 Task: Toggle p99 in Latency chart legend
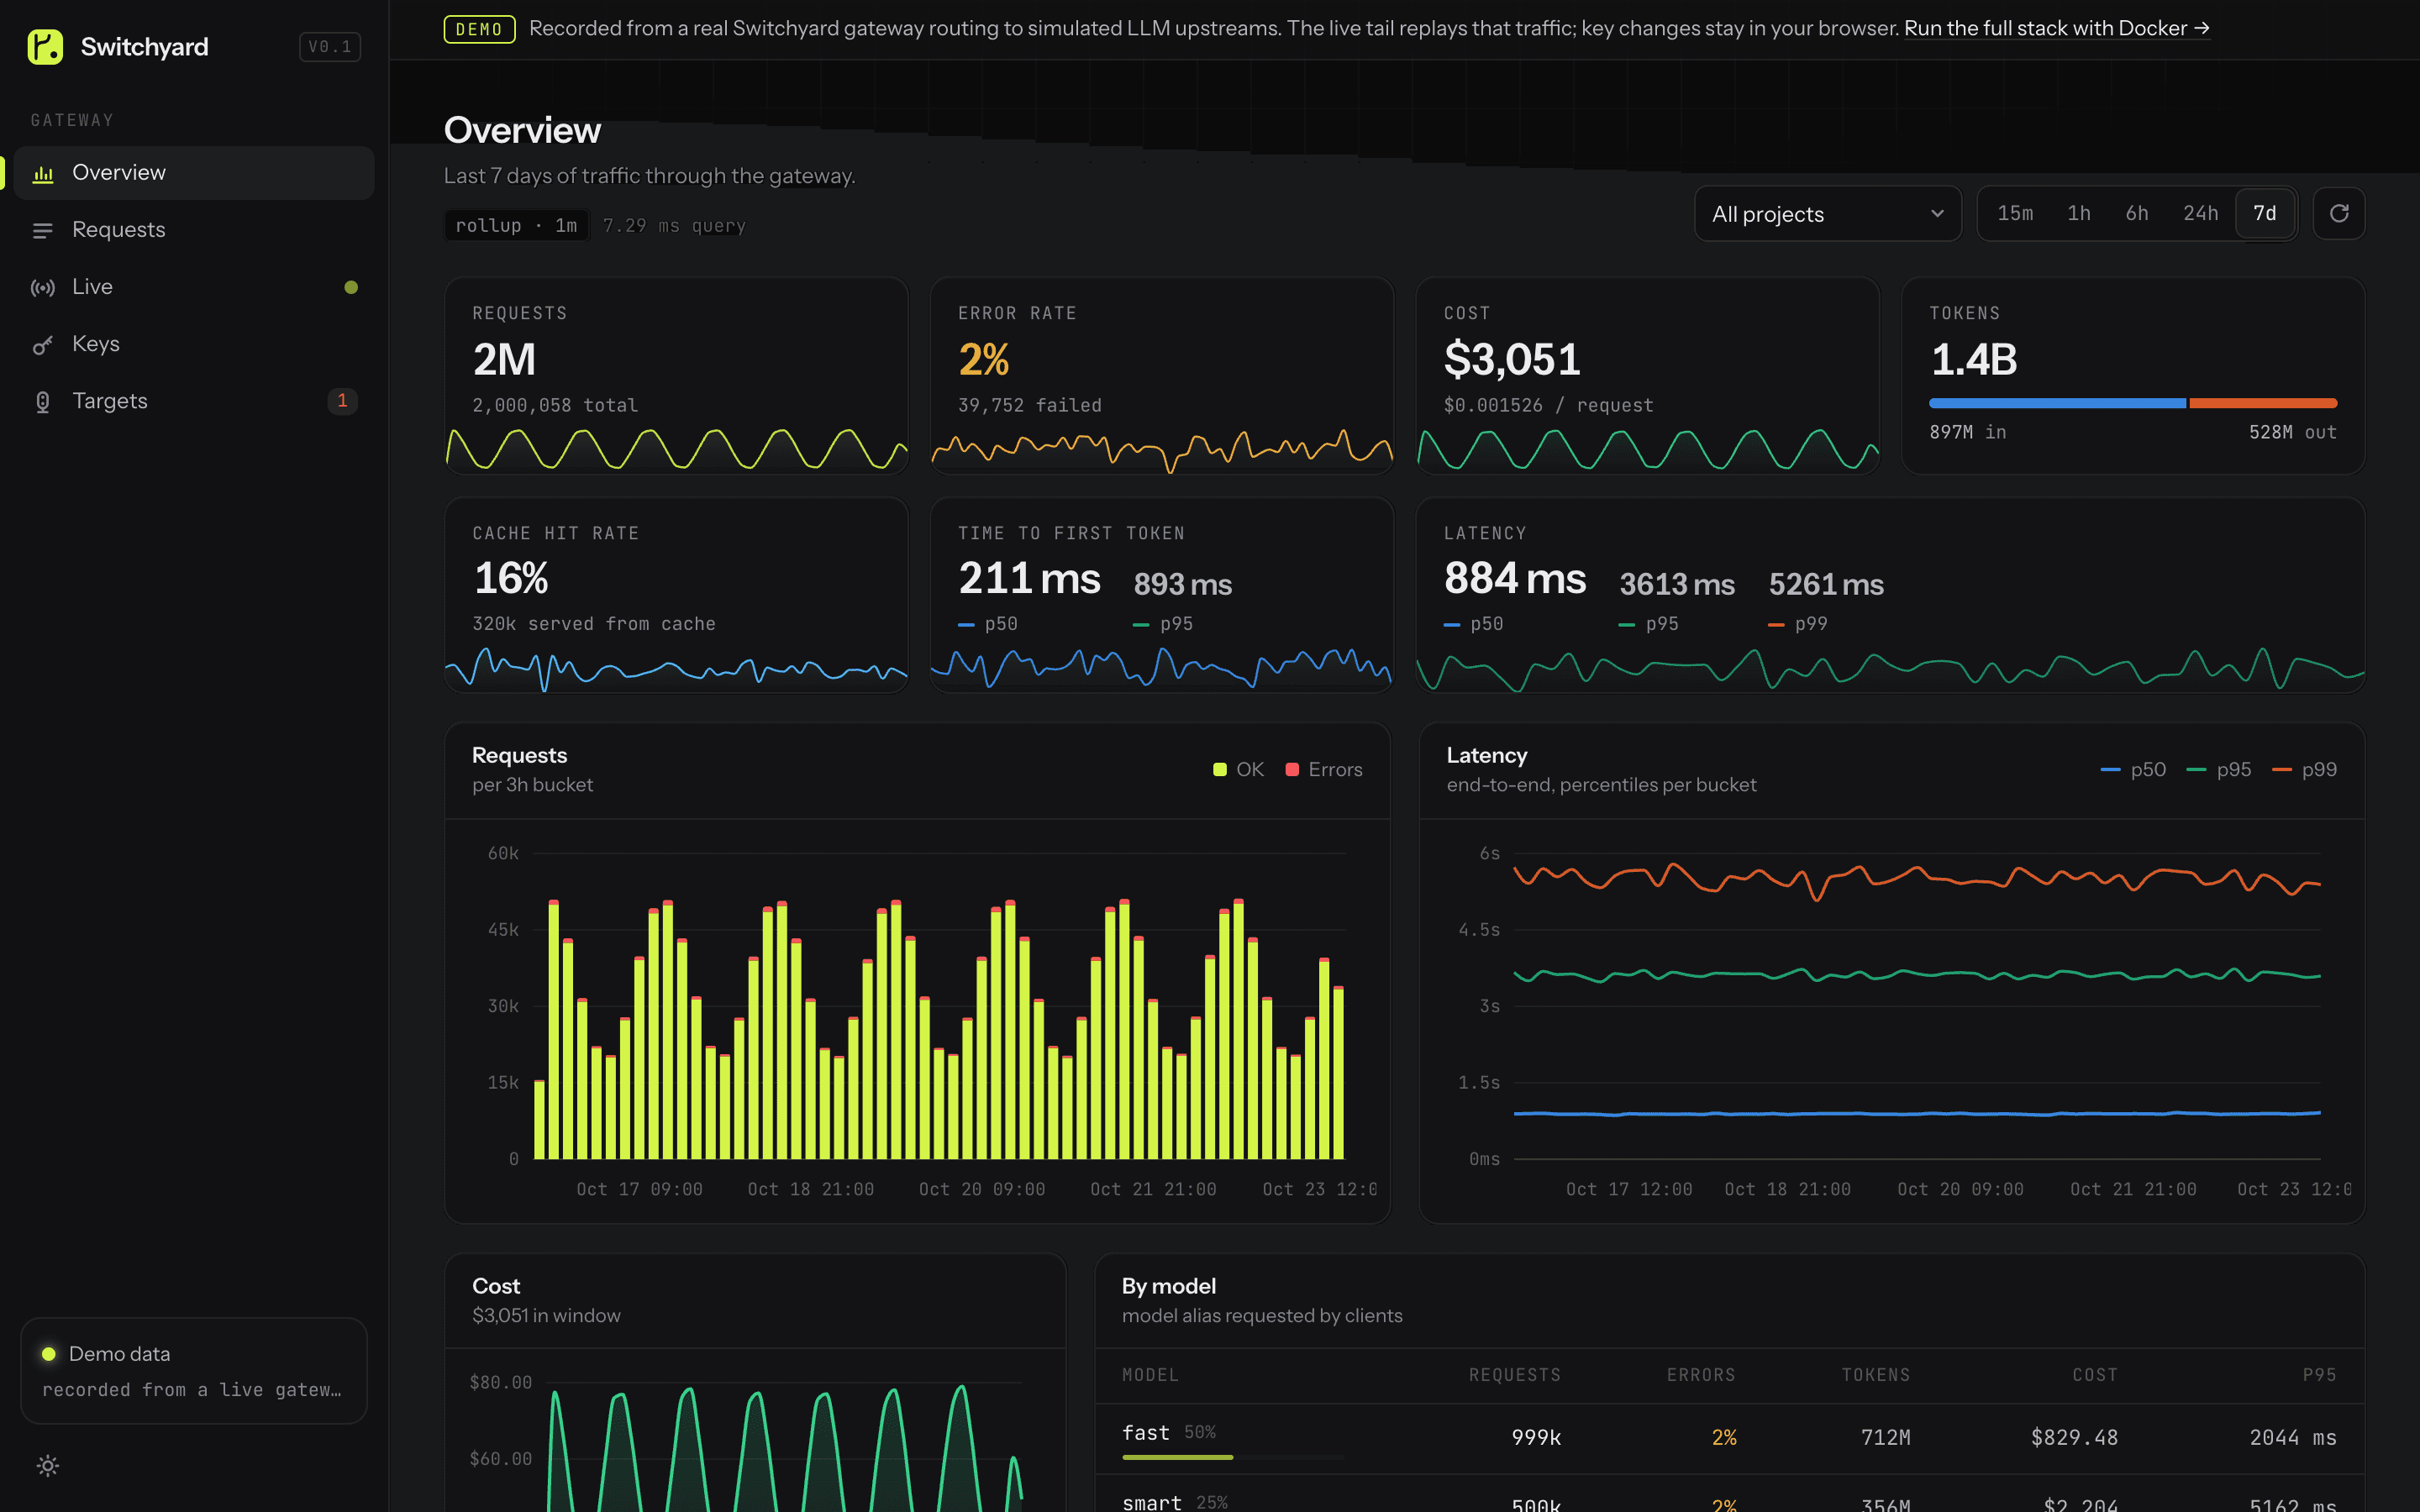2304,769
